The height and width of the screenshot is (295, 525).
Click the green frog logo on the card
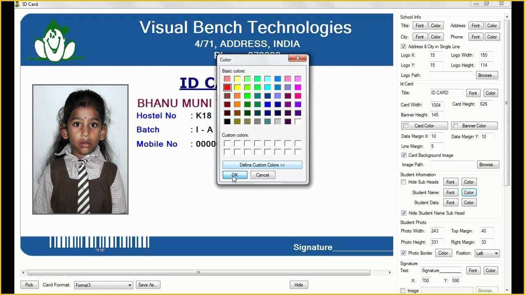pyautogui.click(x=55, y=41)
